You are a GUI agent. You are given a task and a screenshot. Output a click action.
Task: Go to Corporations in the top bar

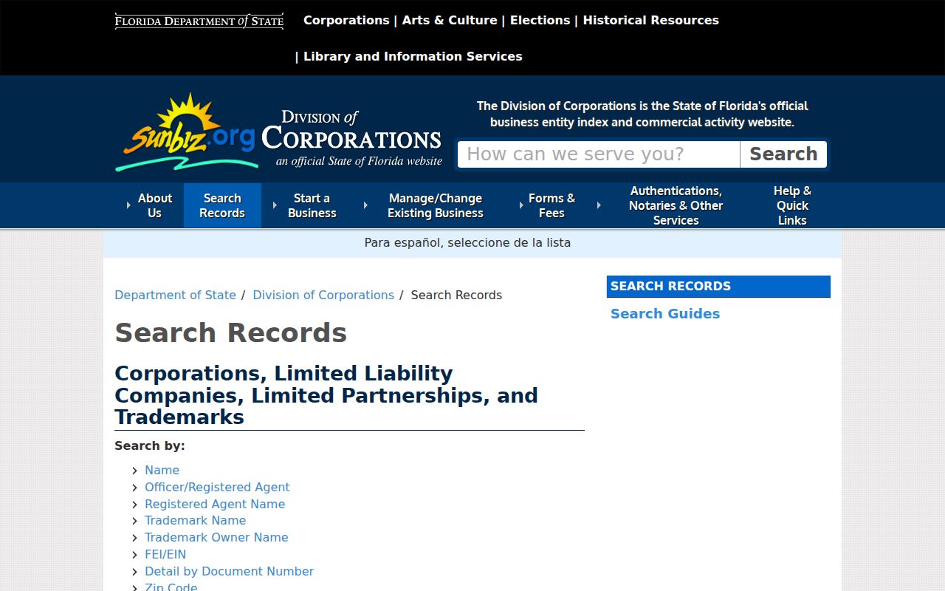click(346, 20)
